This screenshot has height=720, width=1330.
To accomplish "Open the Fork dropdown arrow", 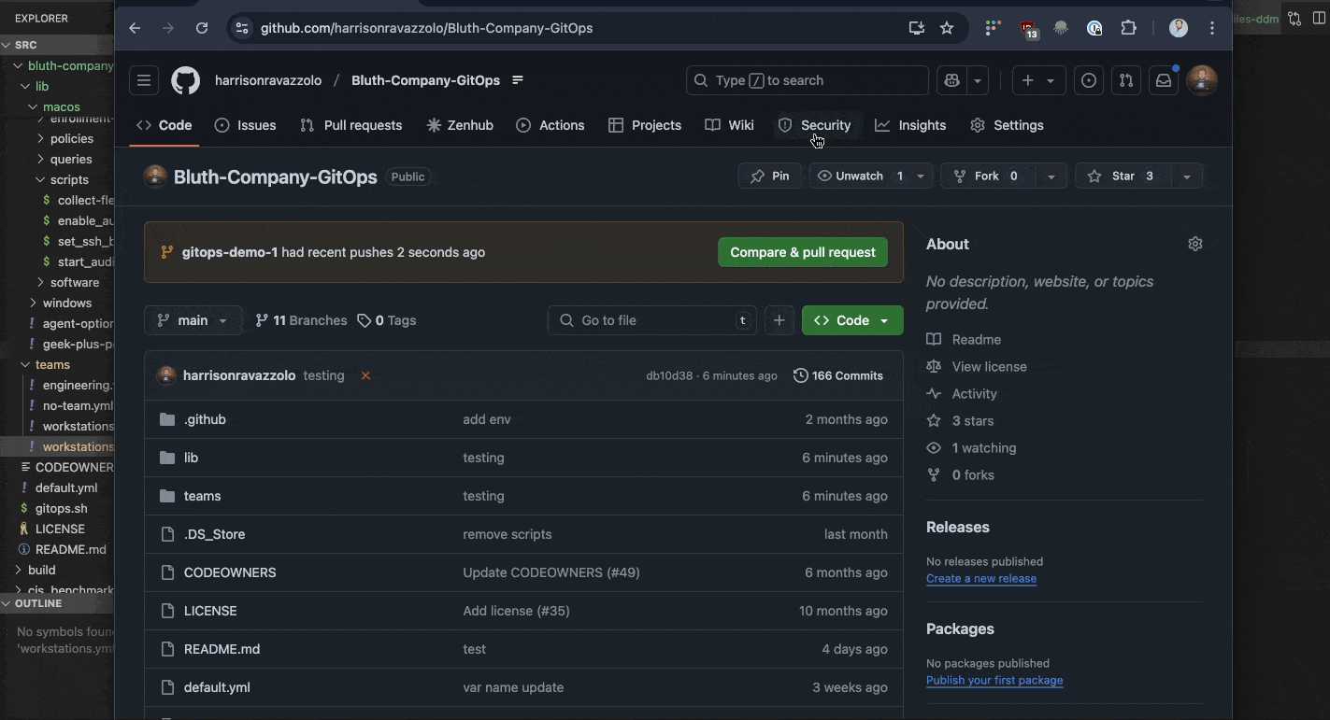I will coord(1051,176).
